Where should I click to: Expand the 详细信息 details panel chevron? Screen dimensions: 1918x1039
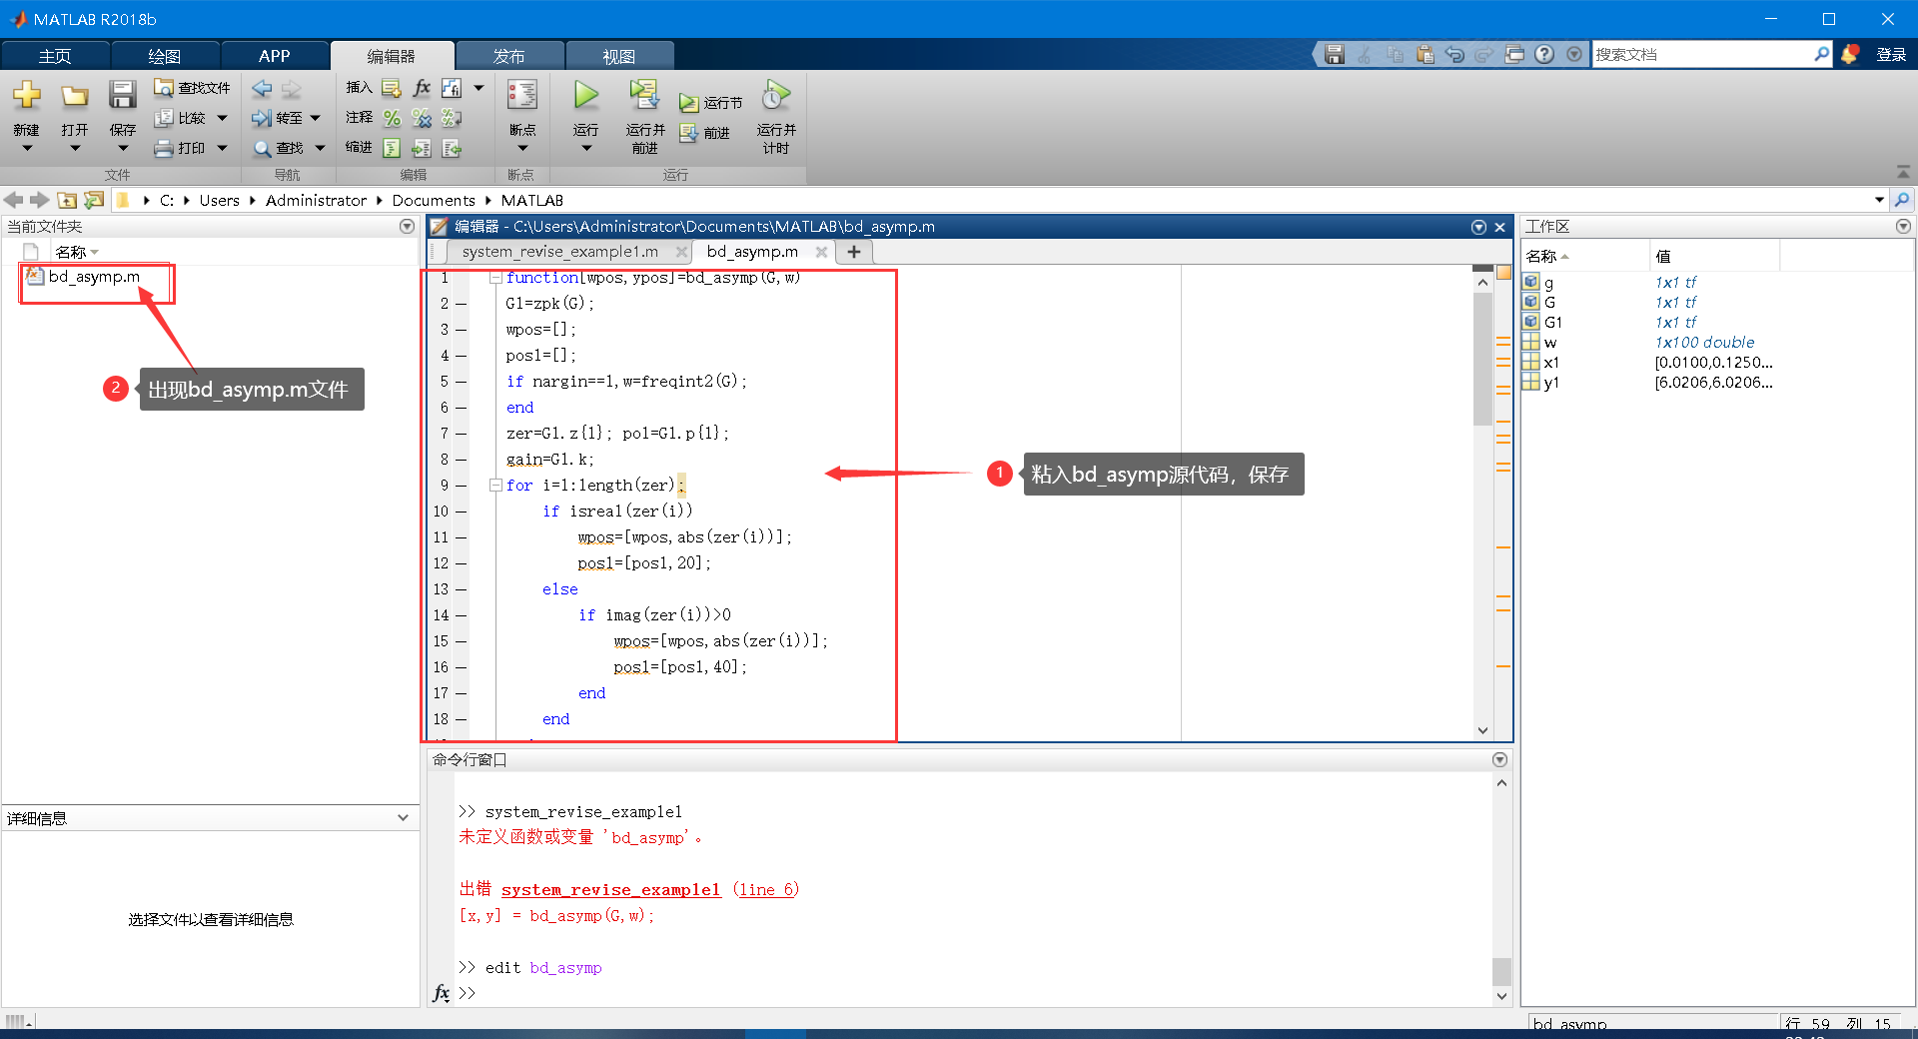click(x=403, y=818)
